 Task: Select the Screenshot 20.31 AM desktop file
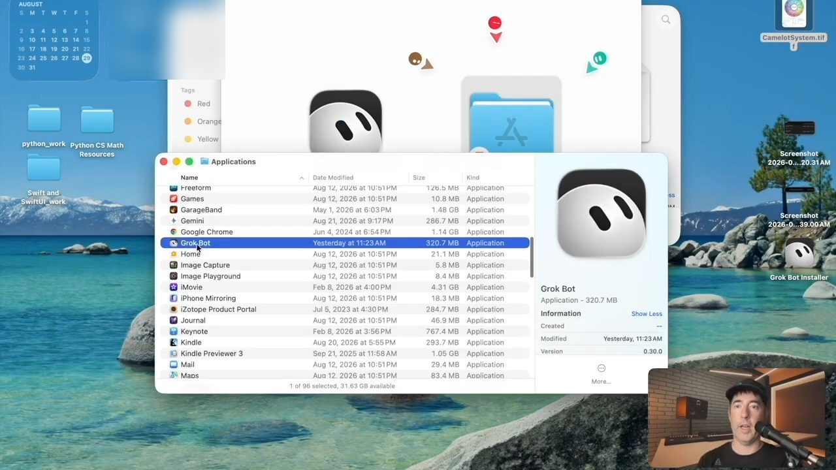(x=799, y=129)
